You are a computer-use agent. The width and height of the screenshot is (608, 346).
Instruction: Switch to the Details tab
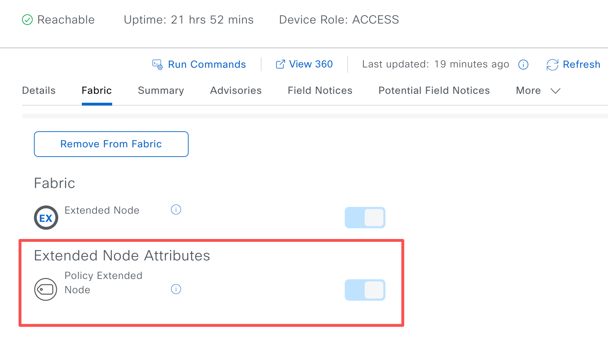click(39, 91)
